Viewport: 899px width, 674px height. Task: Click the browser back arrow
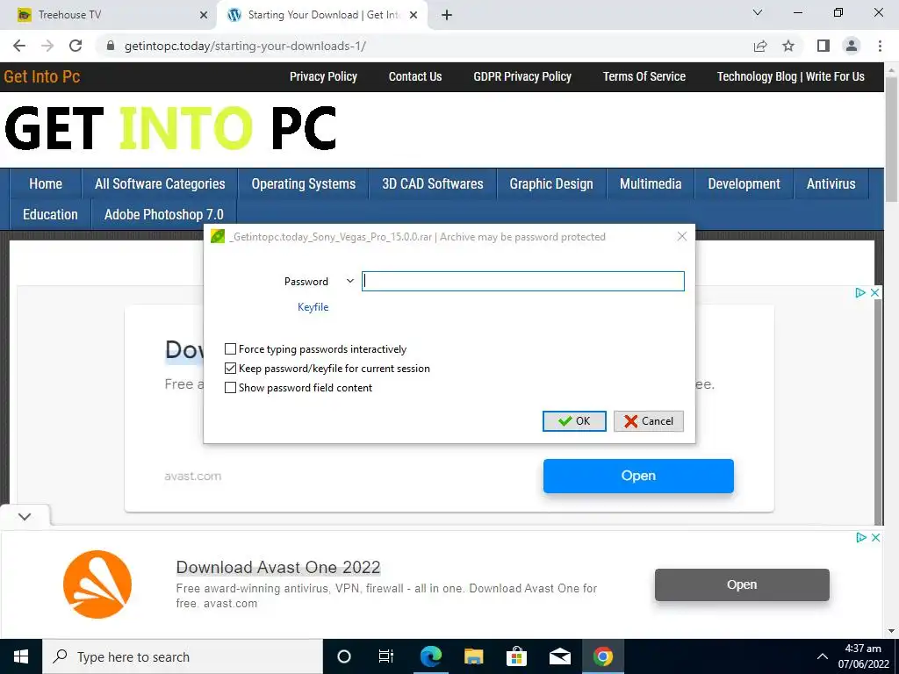19,46
